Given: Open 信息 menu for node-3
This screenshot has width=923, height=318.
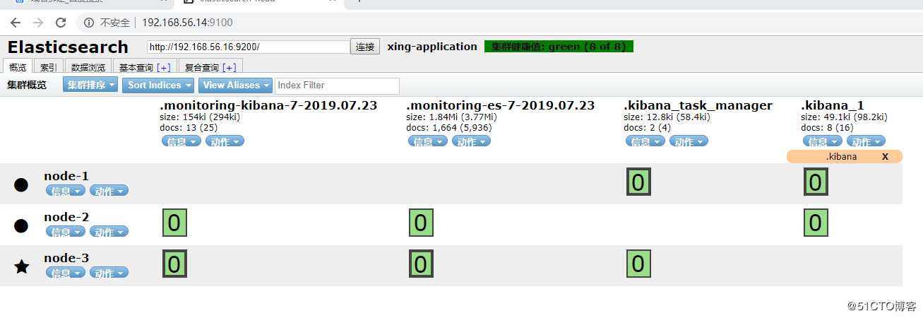Looking at the screenshot, I should (66, 273).
